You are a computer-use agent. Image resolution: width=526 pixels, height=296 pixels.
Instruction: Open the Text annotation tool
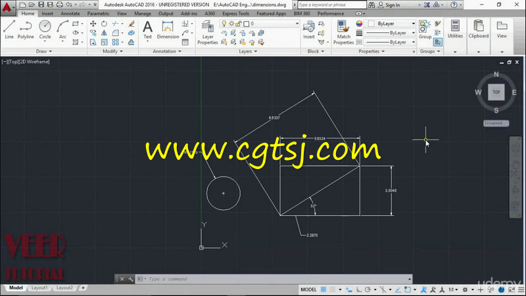click(x=147, y=30)
